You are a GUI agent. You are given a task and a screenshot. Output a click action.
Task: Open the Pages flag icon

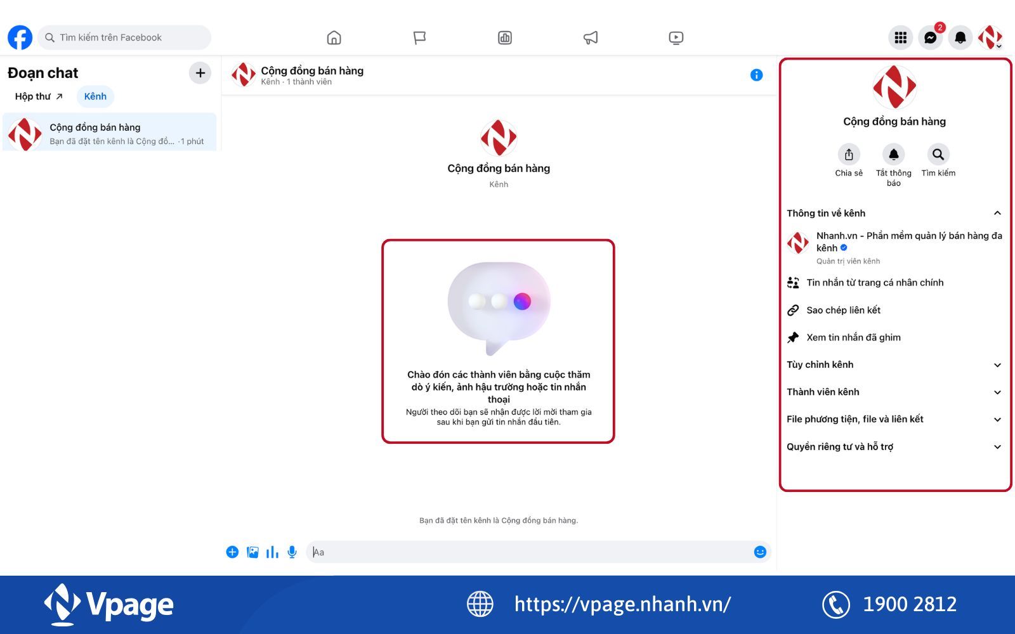(x=419, y=38)
